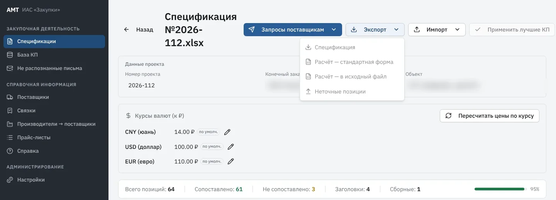556x200 pixels.
Task: Choose Расчёт — стандартная форма export option
Action: pyautogui.click(x=352, y=62)
